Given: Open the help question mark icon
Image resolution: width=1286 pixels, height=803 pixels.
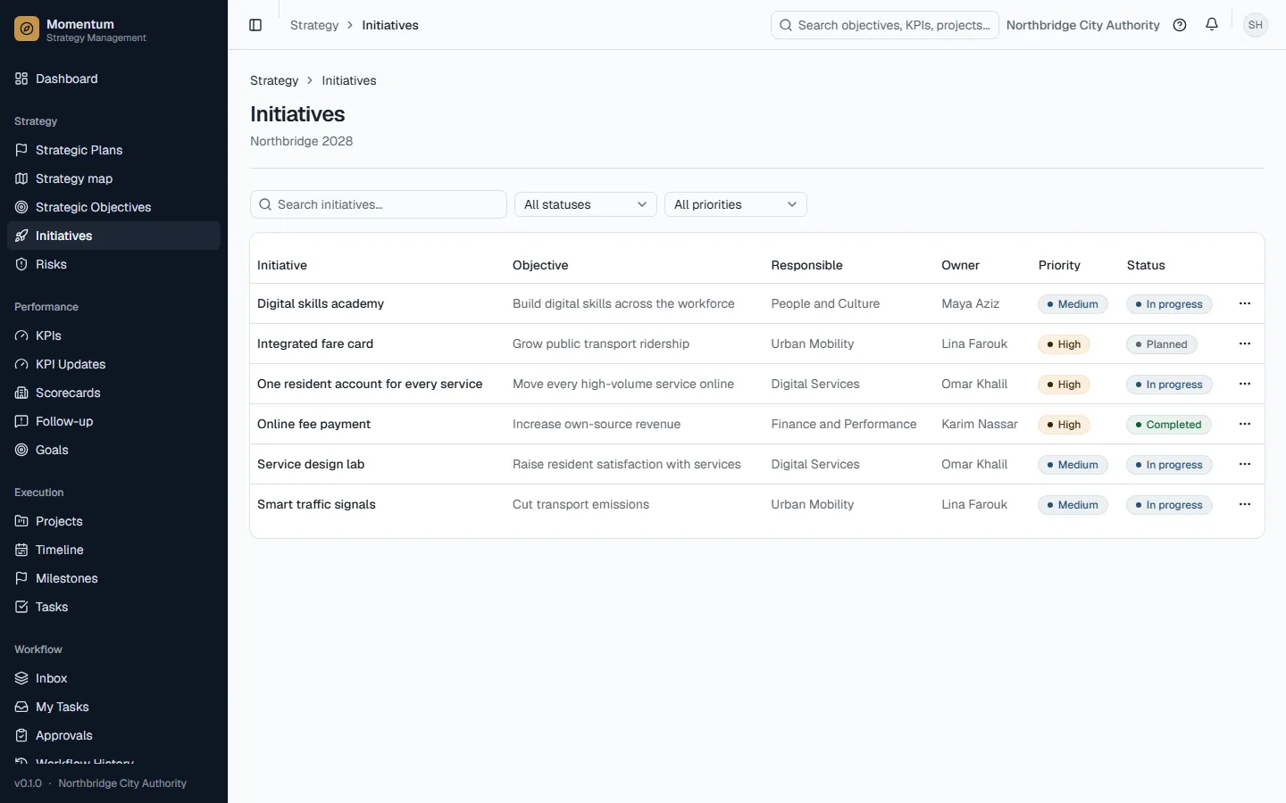Looking at the screenshot, I should pos(1180,25).
